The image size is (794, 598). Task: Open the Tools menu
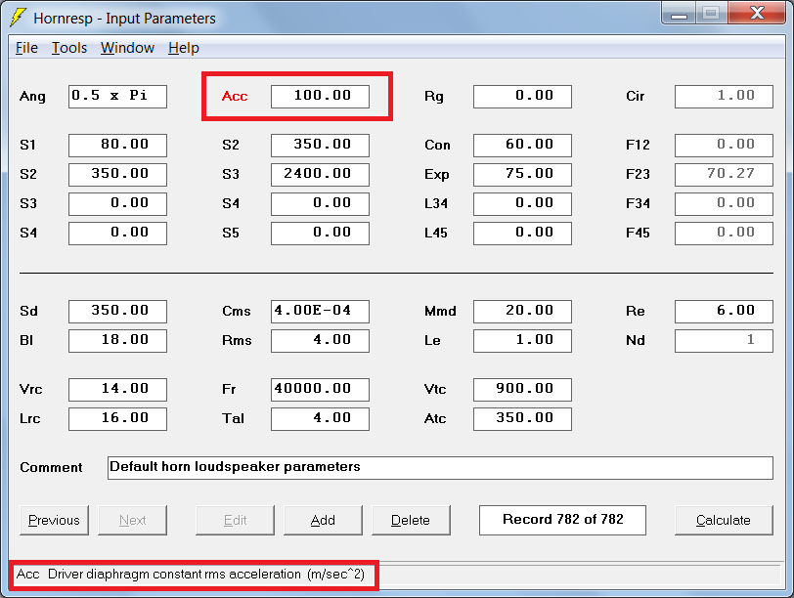(x=69, y=48)
